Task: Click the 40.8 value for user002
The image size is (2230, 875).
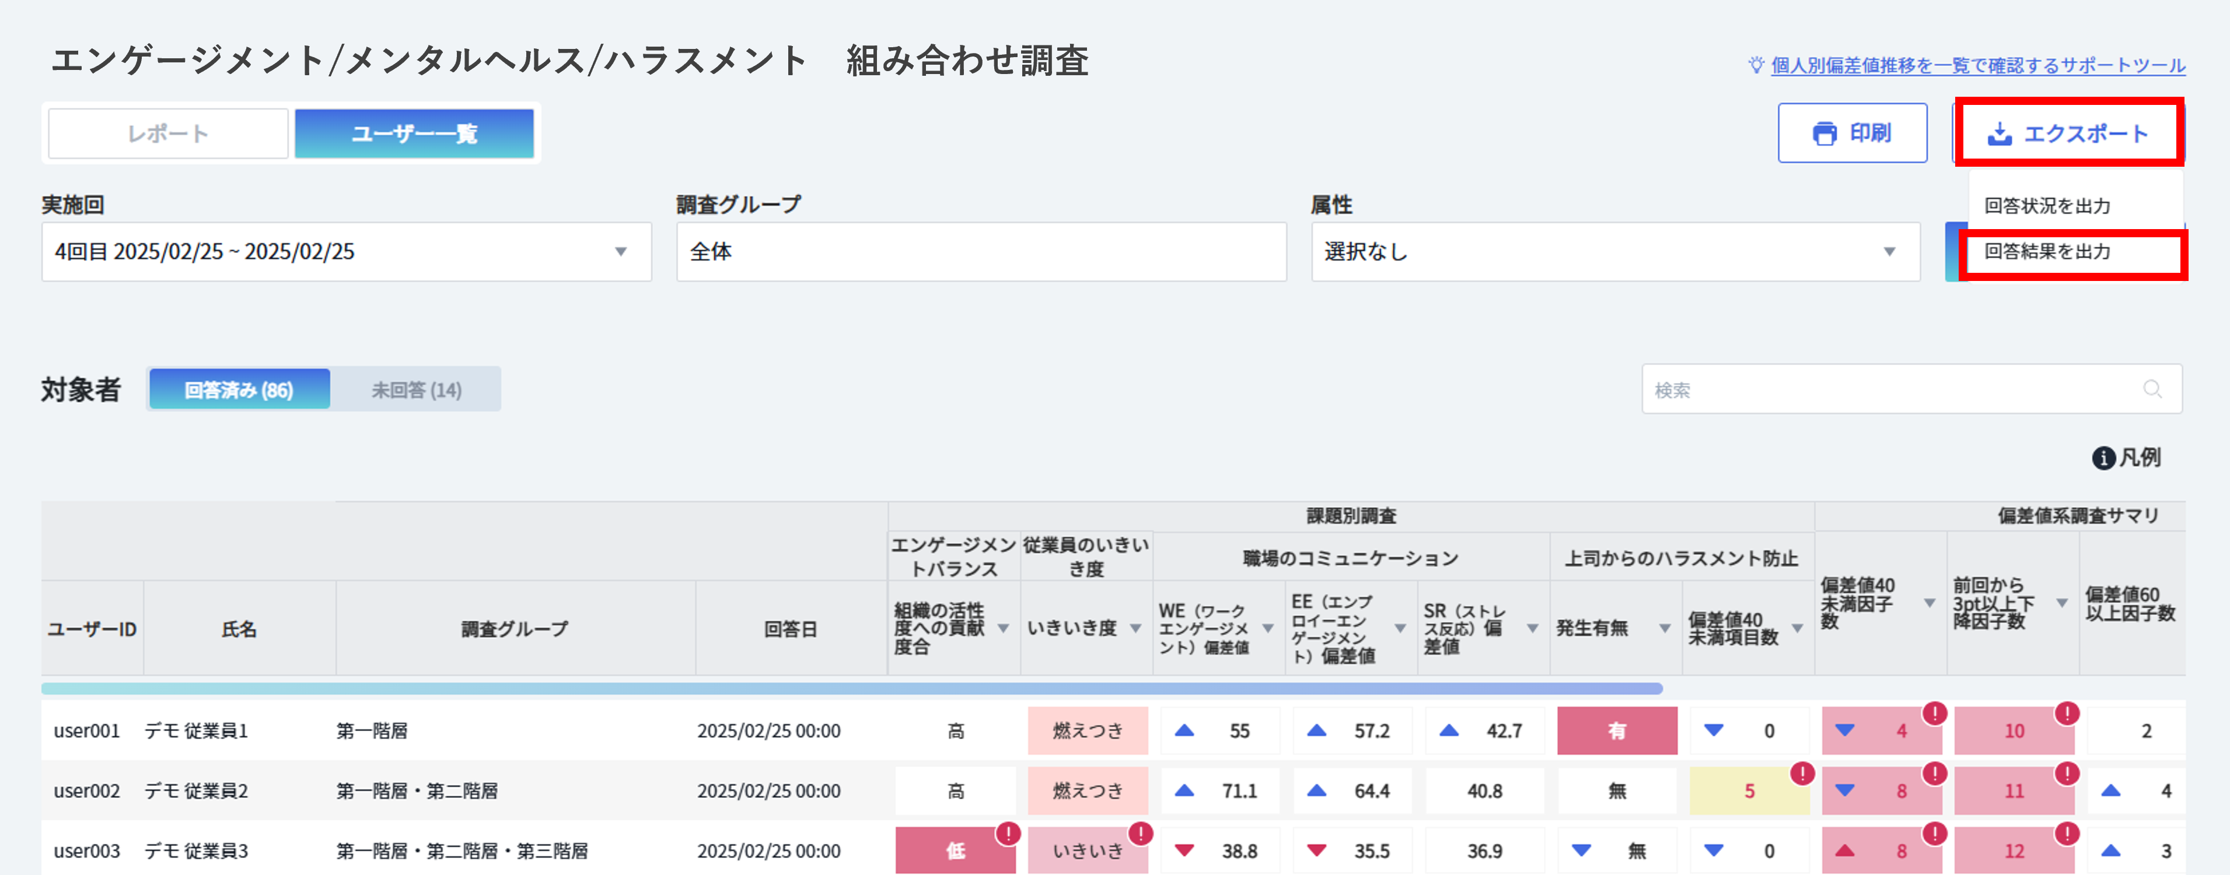Action: click(1485, 790)
